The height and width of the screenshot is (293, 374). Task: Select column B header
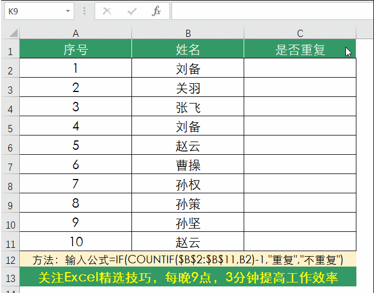click(188, 33)
